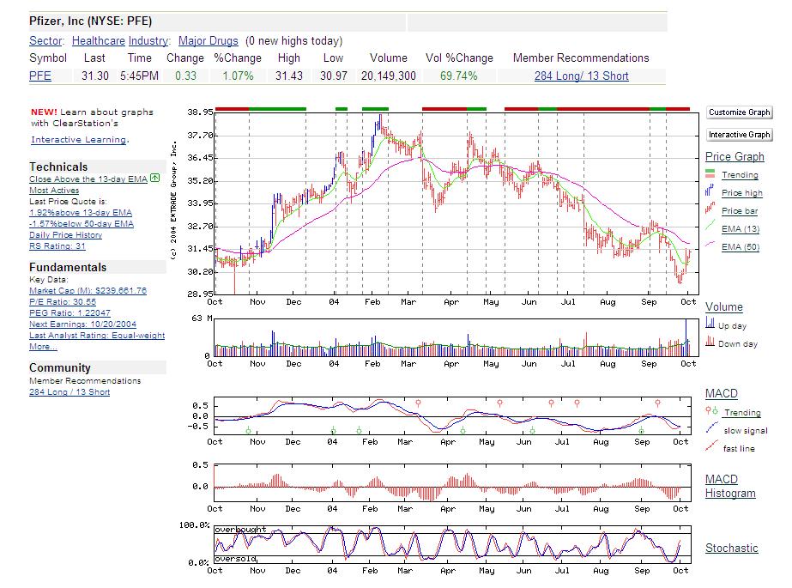
Task: Select the Price bar legend icon
Action: (709, 208)
